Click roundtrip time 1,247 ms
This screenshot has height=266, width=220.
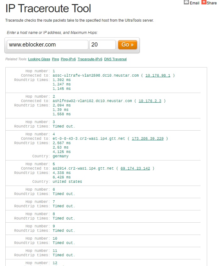[62, 84]
